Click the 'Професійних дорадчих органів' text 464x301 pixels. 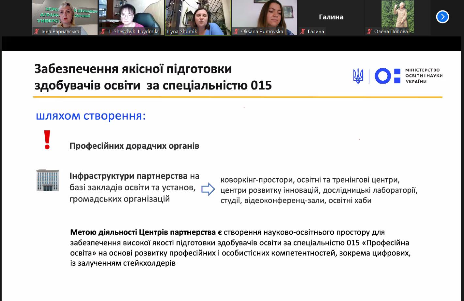pyautogui.click(x=134, y=146)
